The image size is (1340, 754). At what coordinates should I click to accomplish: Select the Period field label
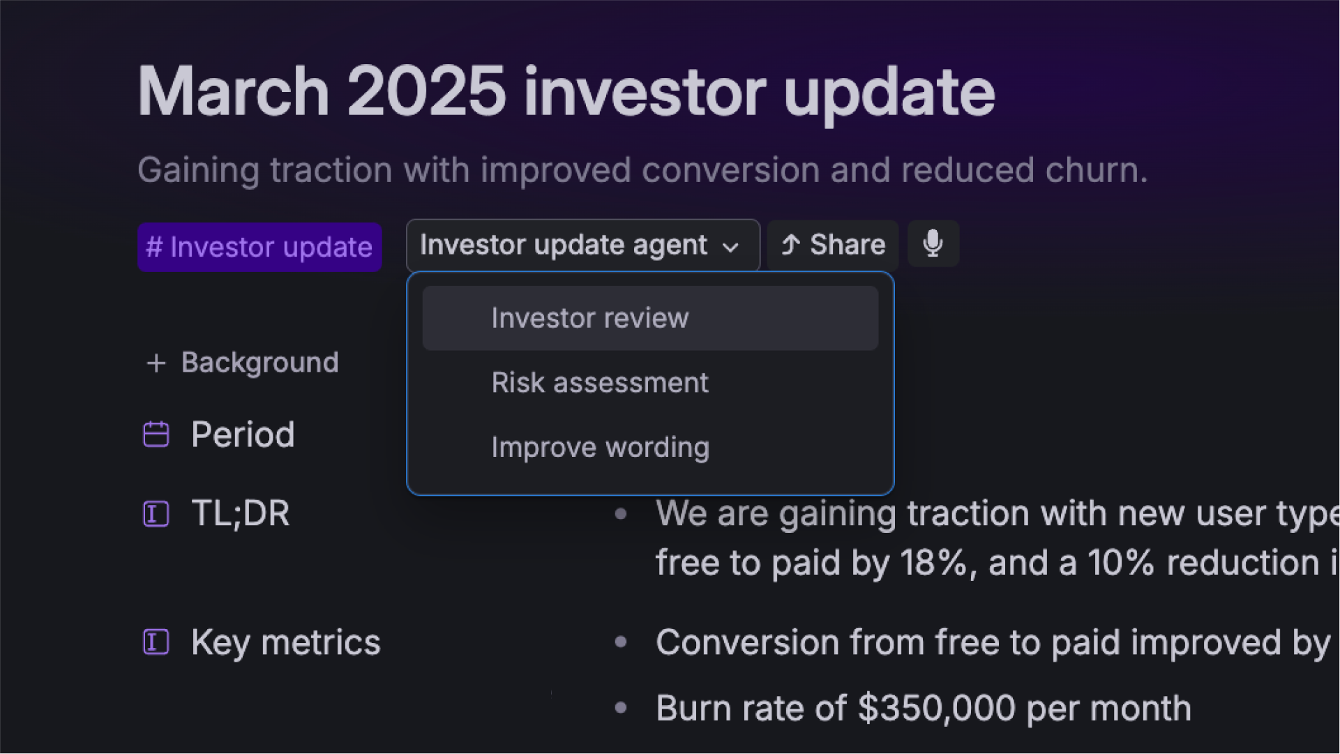243,435
